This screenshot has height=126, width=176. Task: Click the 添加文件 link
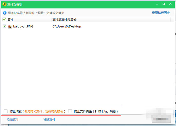pyautogui.click(x=13, y=119)
